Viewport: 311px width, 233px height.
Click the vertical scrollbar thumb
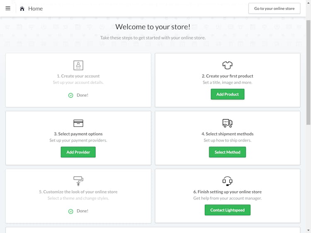click(308, 72)
